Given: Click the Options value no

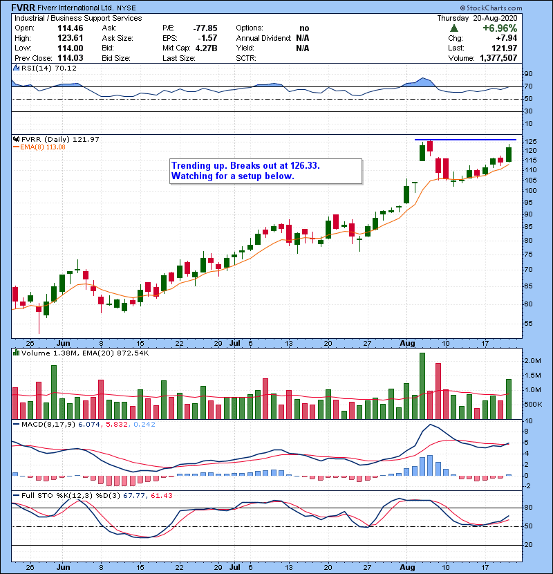Looking at the screenshot, I should click(x=304, y=28).
